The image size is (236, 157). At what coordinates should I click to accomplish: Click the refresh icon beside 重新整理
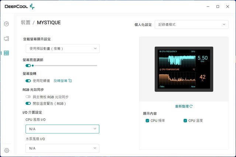191,106
